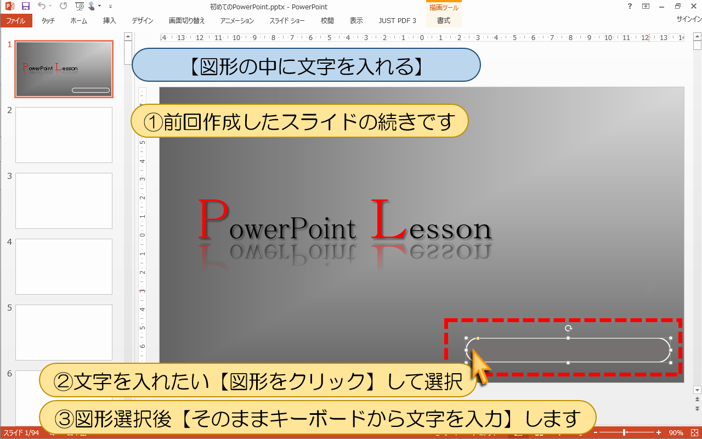
Task: Start slideshow from beginning icon
Action: [x=80, y=7]
